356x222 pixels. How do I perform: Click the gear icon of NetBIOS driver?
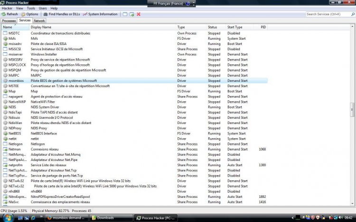[5, 133]
